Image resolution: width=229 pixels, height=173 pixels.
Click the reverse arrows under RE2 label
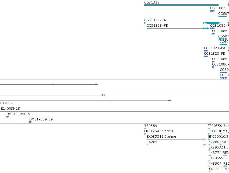point(225,155)
